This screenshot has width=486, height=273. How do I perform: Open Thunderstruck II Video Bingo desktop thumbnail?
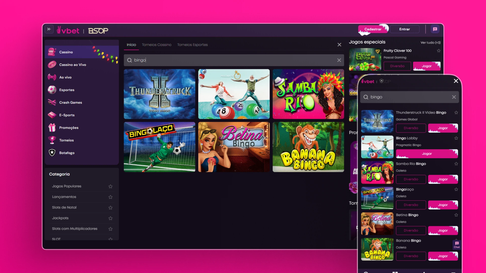pyautogui.click(x=159, y=94)
